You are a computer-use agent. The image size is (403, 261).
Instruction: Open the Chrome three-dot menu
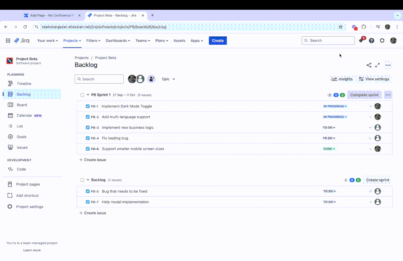click(x=397, y=27)
